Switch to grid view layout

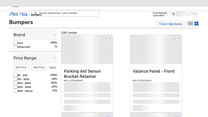point(197,24)
